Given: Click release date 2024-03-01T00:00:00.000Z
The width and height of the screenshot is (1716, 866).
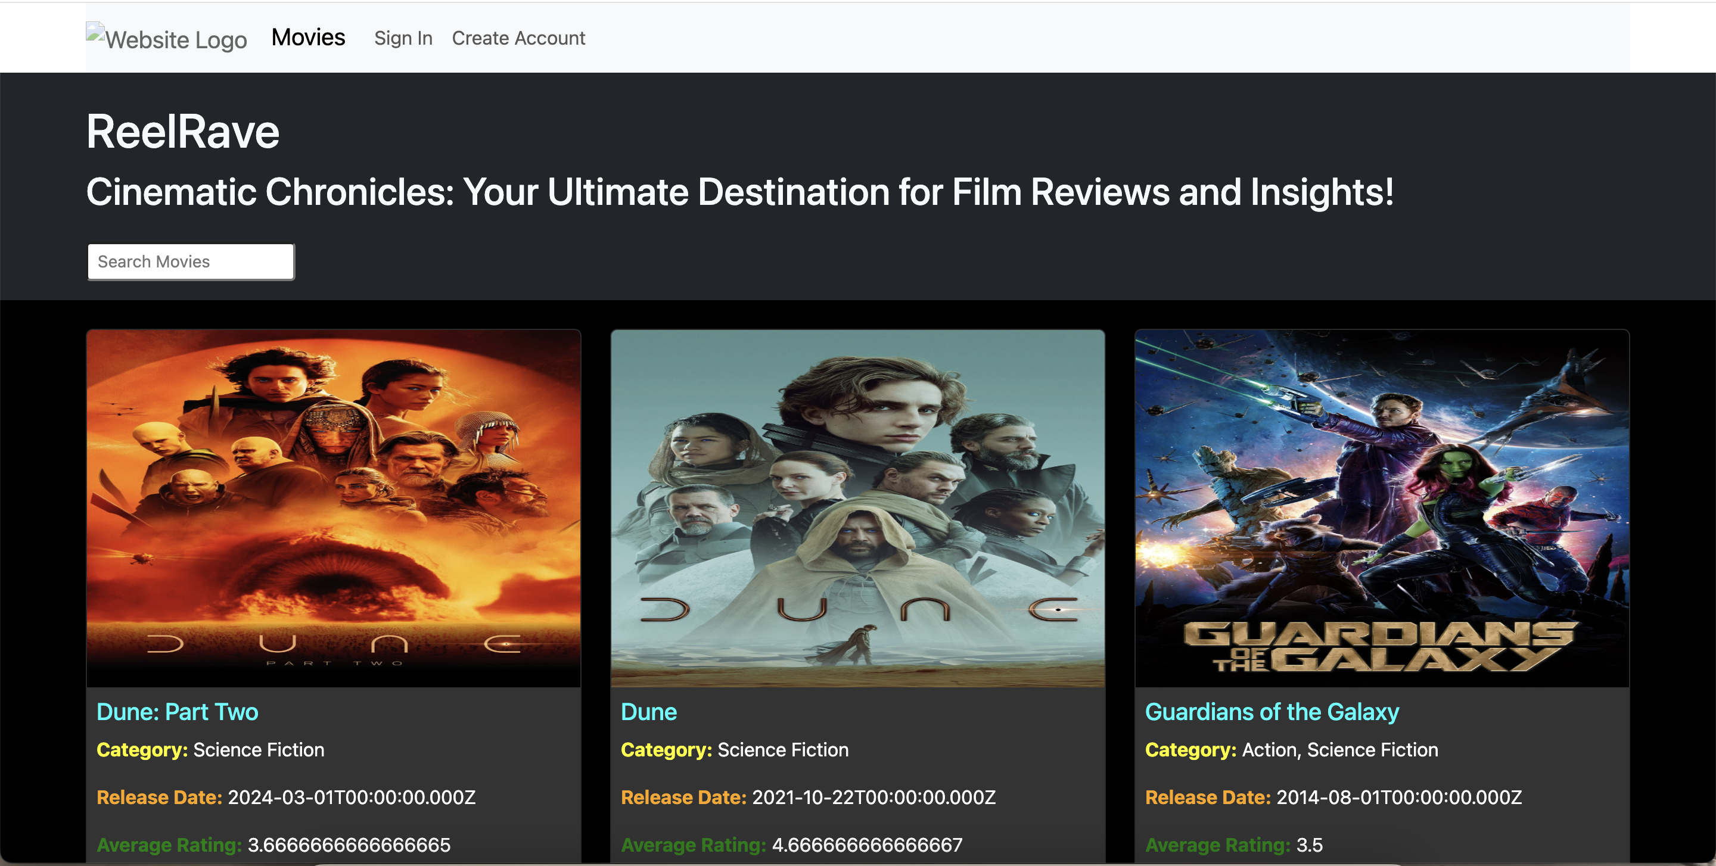Looking at the screenshot, I should point(352,797).
